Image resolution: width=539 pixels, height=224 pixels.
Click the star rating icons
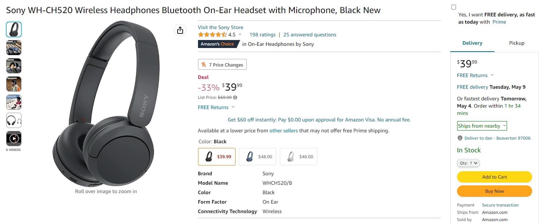pos(212,35)
